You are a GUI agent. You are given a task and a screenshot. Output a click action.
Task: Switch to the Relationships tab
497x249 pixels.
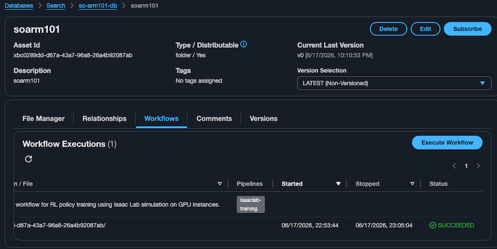click(x=104, y=118)
